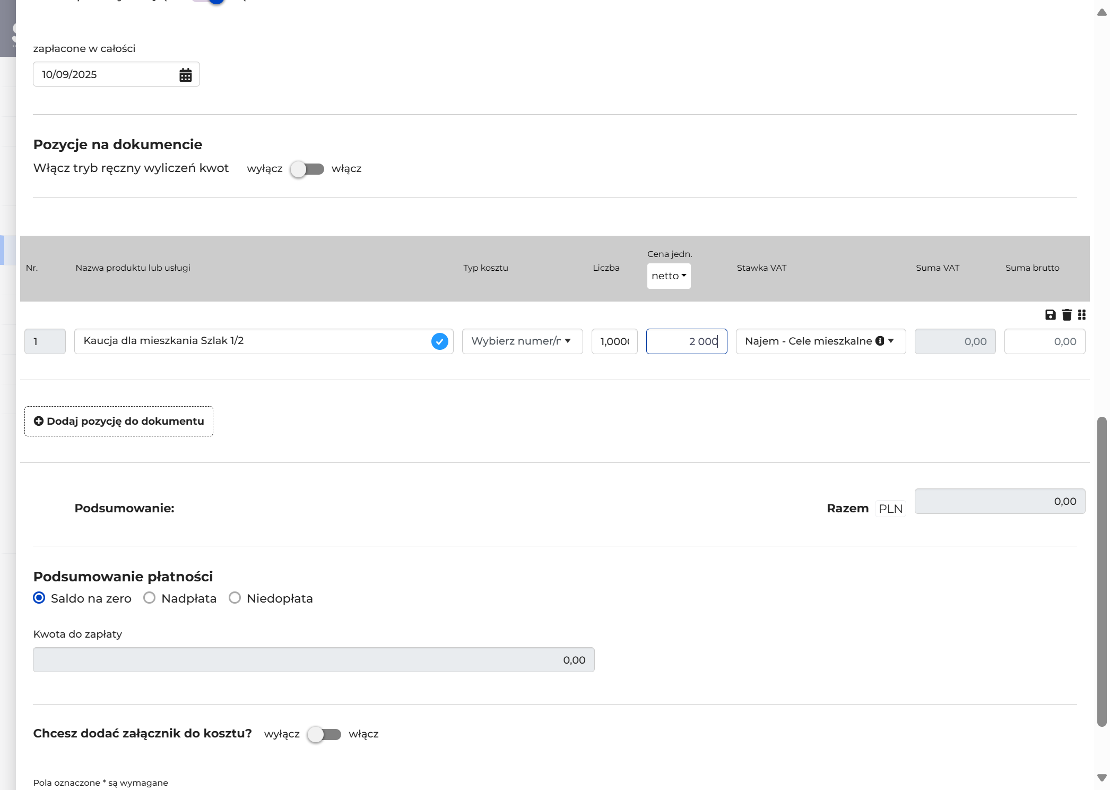The height and width of the screenshot is (790, 1110).
Task: Click the scroll down arrow
Action: (x=1102, y=777)
